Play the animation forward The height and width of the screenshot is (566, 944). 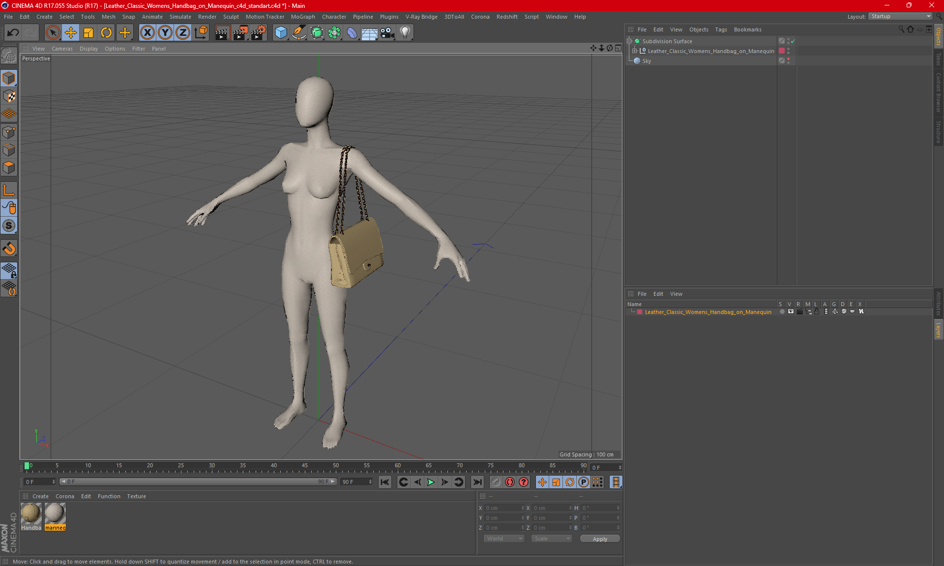pos(431,482)
